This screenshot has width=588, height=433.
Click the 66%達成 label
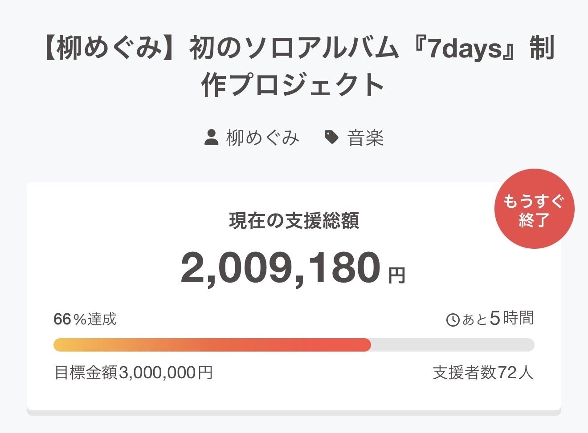85,319
